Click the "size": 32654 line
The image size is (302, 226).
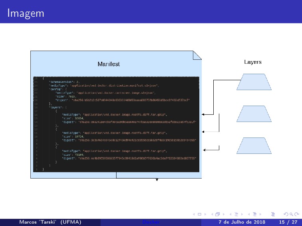(x=73, y=118)
